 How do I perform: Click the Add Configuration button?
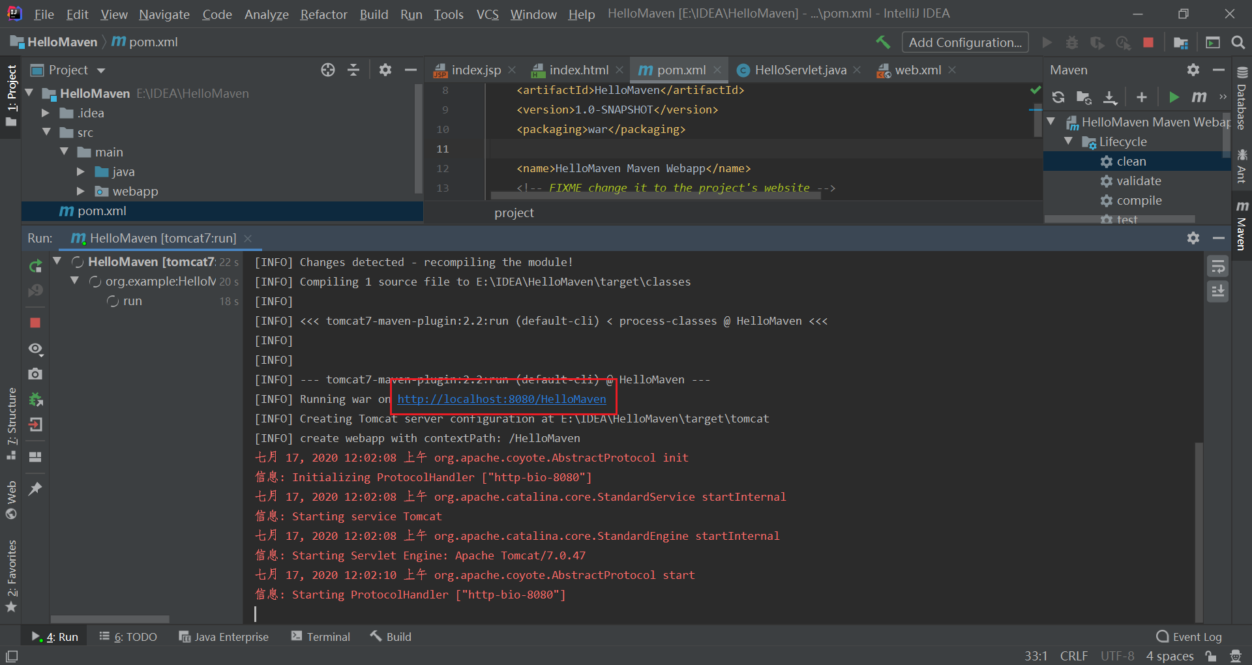click(965, 42)
